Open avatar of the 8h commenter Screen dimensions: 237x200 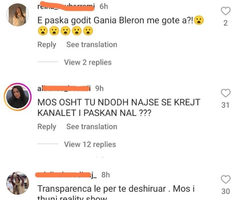[x=18, y=183]
